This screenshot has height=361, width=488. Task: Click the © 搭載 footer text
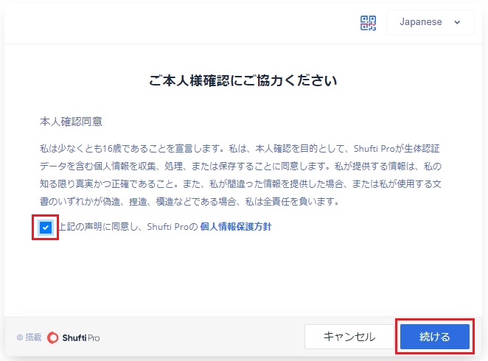click(x=29, y=337)
